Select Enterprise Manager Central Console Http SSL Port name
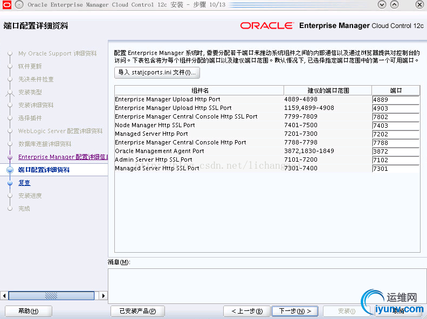The height and width of the screenshot is (319, 427). (186, 116)
